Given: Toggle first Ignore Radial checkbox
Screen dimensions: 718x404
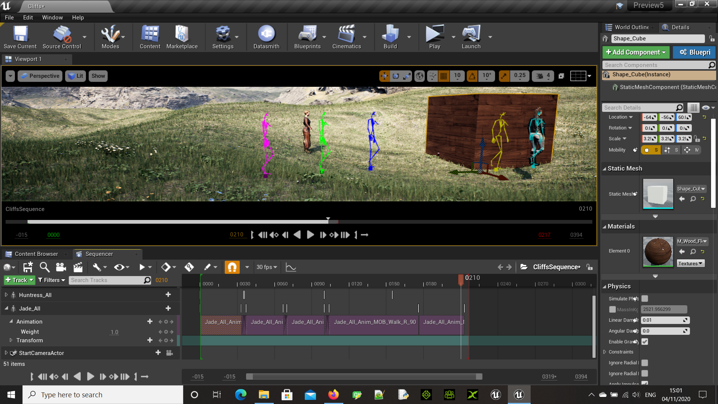Looking at the screenshot, I should click(x=645, y=363).
